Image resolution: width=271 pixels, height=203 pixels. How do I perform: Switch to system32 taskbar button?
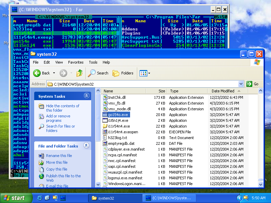click(114, 198)
